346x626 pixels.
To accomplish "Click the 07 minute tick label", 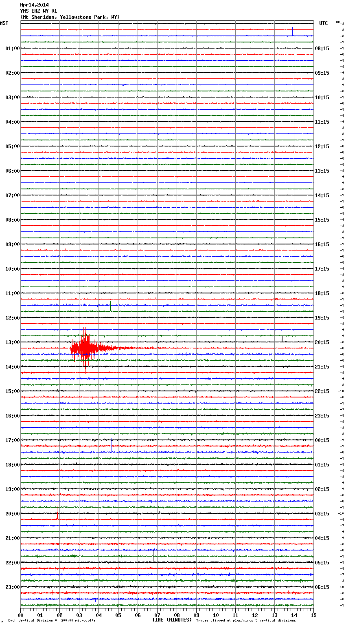I will pyautogui.click(x=157, y=615).
